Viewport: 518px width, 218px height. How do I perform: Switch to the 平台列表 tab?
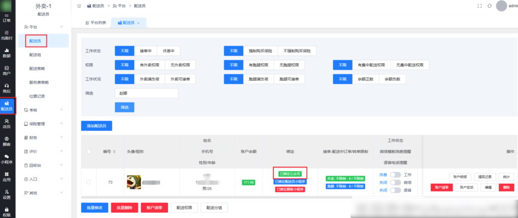(96, 23)
